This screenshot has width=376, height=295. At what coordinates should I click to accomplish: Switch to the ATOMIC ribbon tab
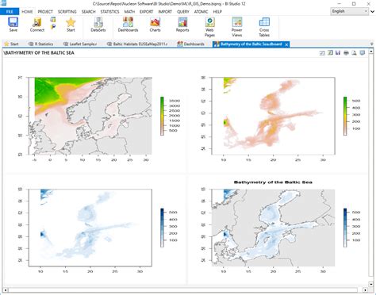pyautogui.click(x=201, y=12)
